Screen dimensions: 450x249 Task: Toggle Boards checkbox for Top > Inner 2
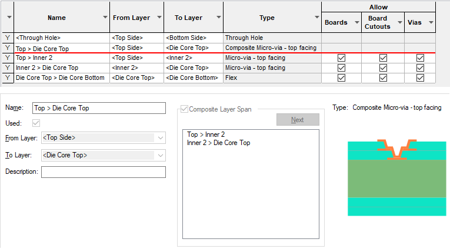(341, 58)
